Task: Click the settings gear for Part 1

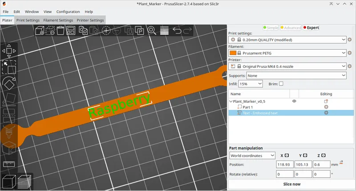Action: 326,107
